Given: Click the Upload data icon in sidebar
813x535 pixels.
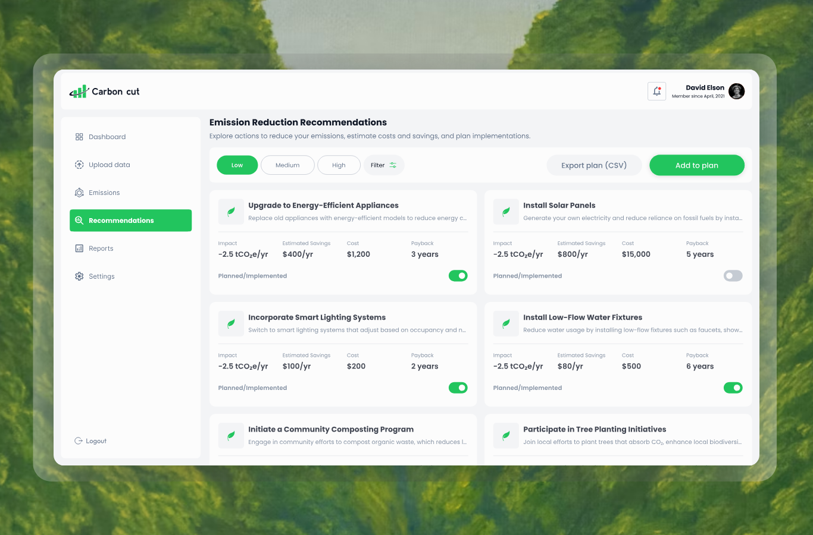Looking at the screenshot, I should (79, 165).
